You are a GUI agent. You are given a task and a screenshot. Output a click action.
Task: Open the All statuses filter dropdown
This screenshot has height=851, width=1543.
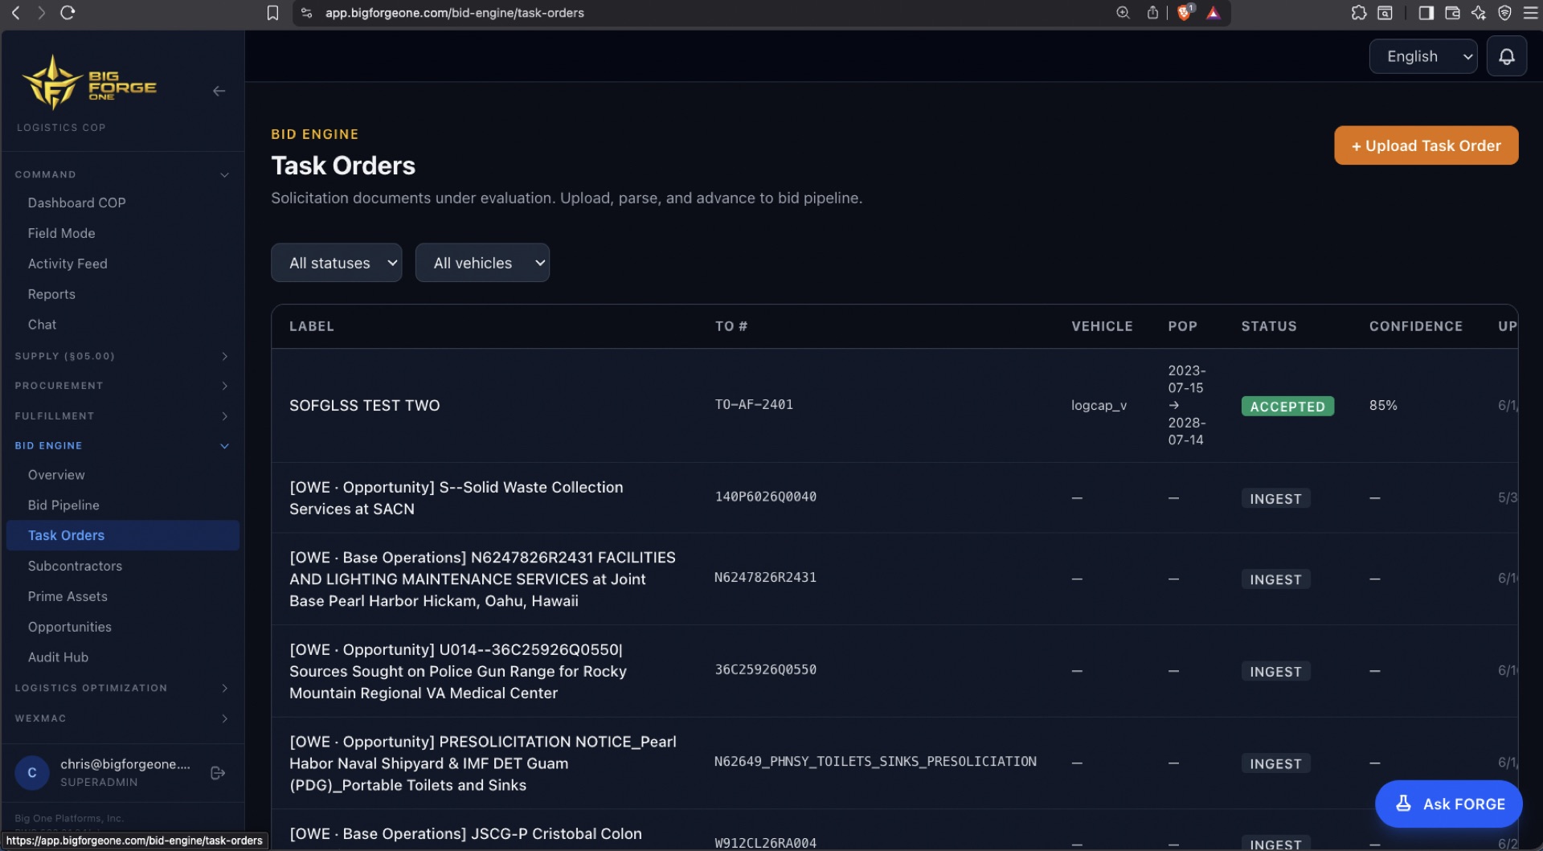[x=336, y=263]
